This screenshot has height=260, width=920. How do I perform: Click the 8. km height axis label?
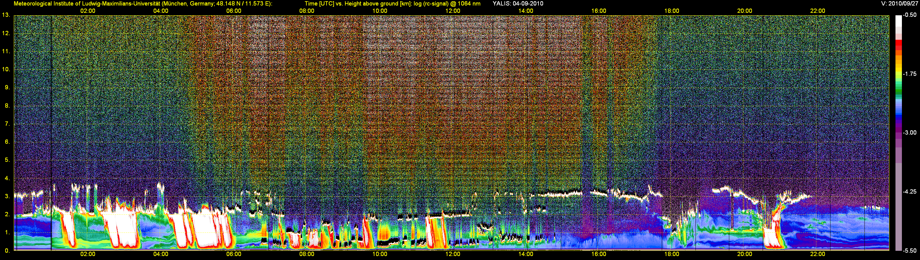click(7, 106)
